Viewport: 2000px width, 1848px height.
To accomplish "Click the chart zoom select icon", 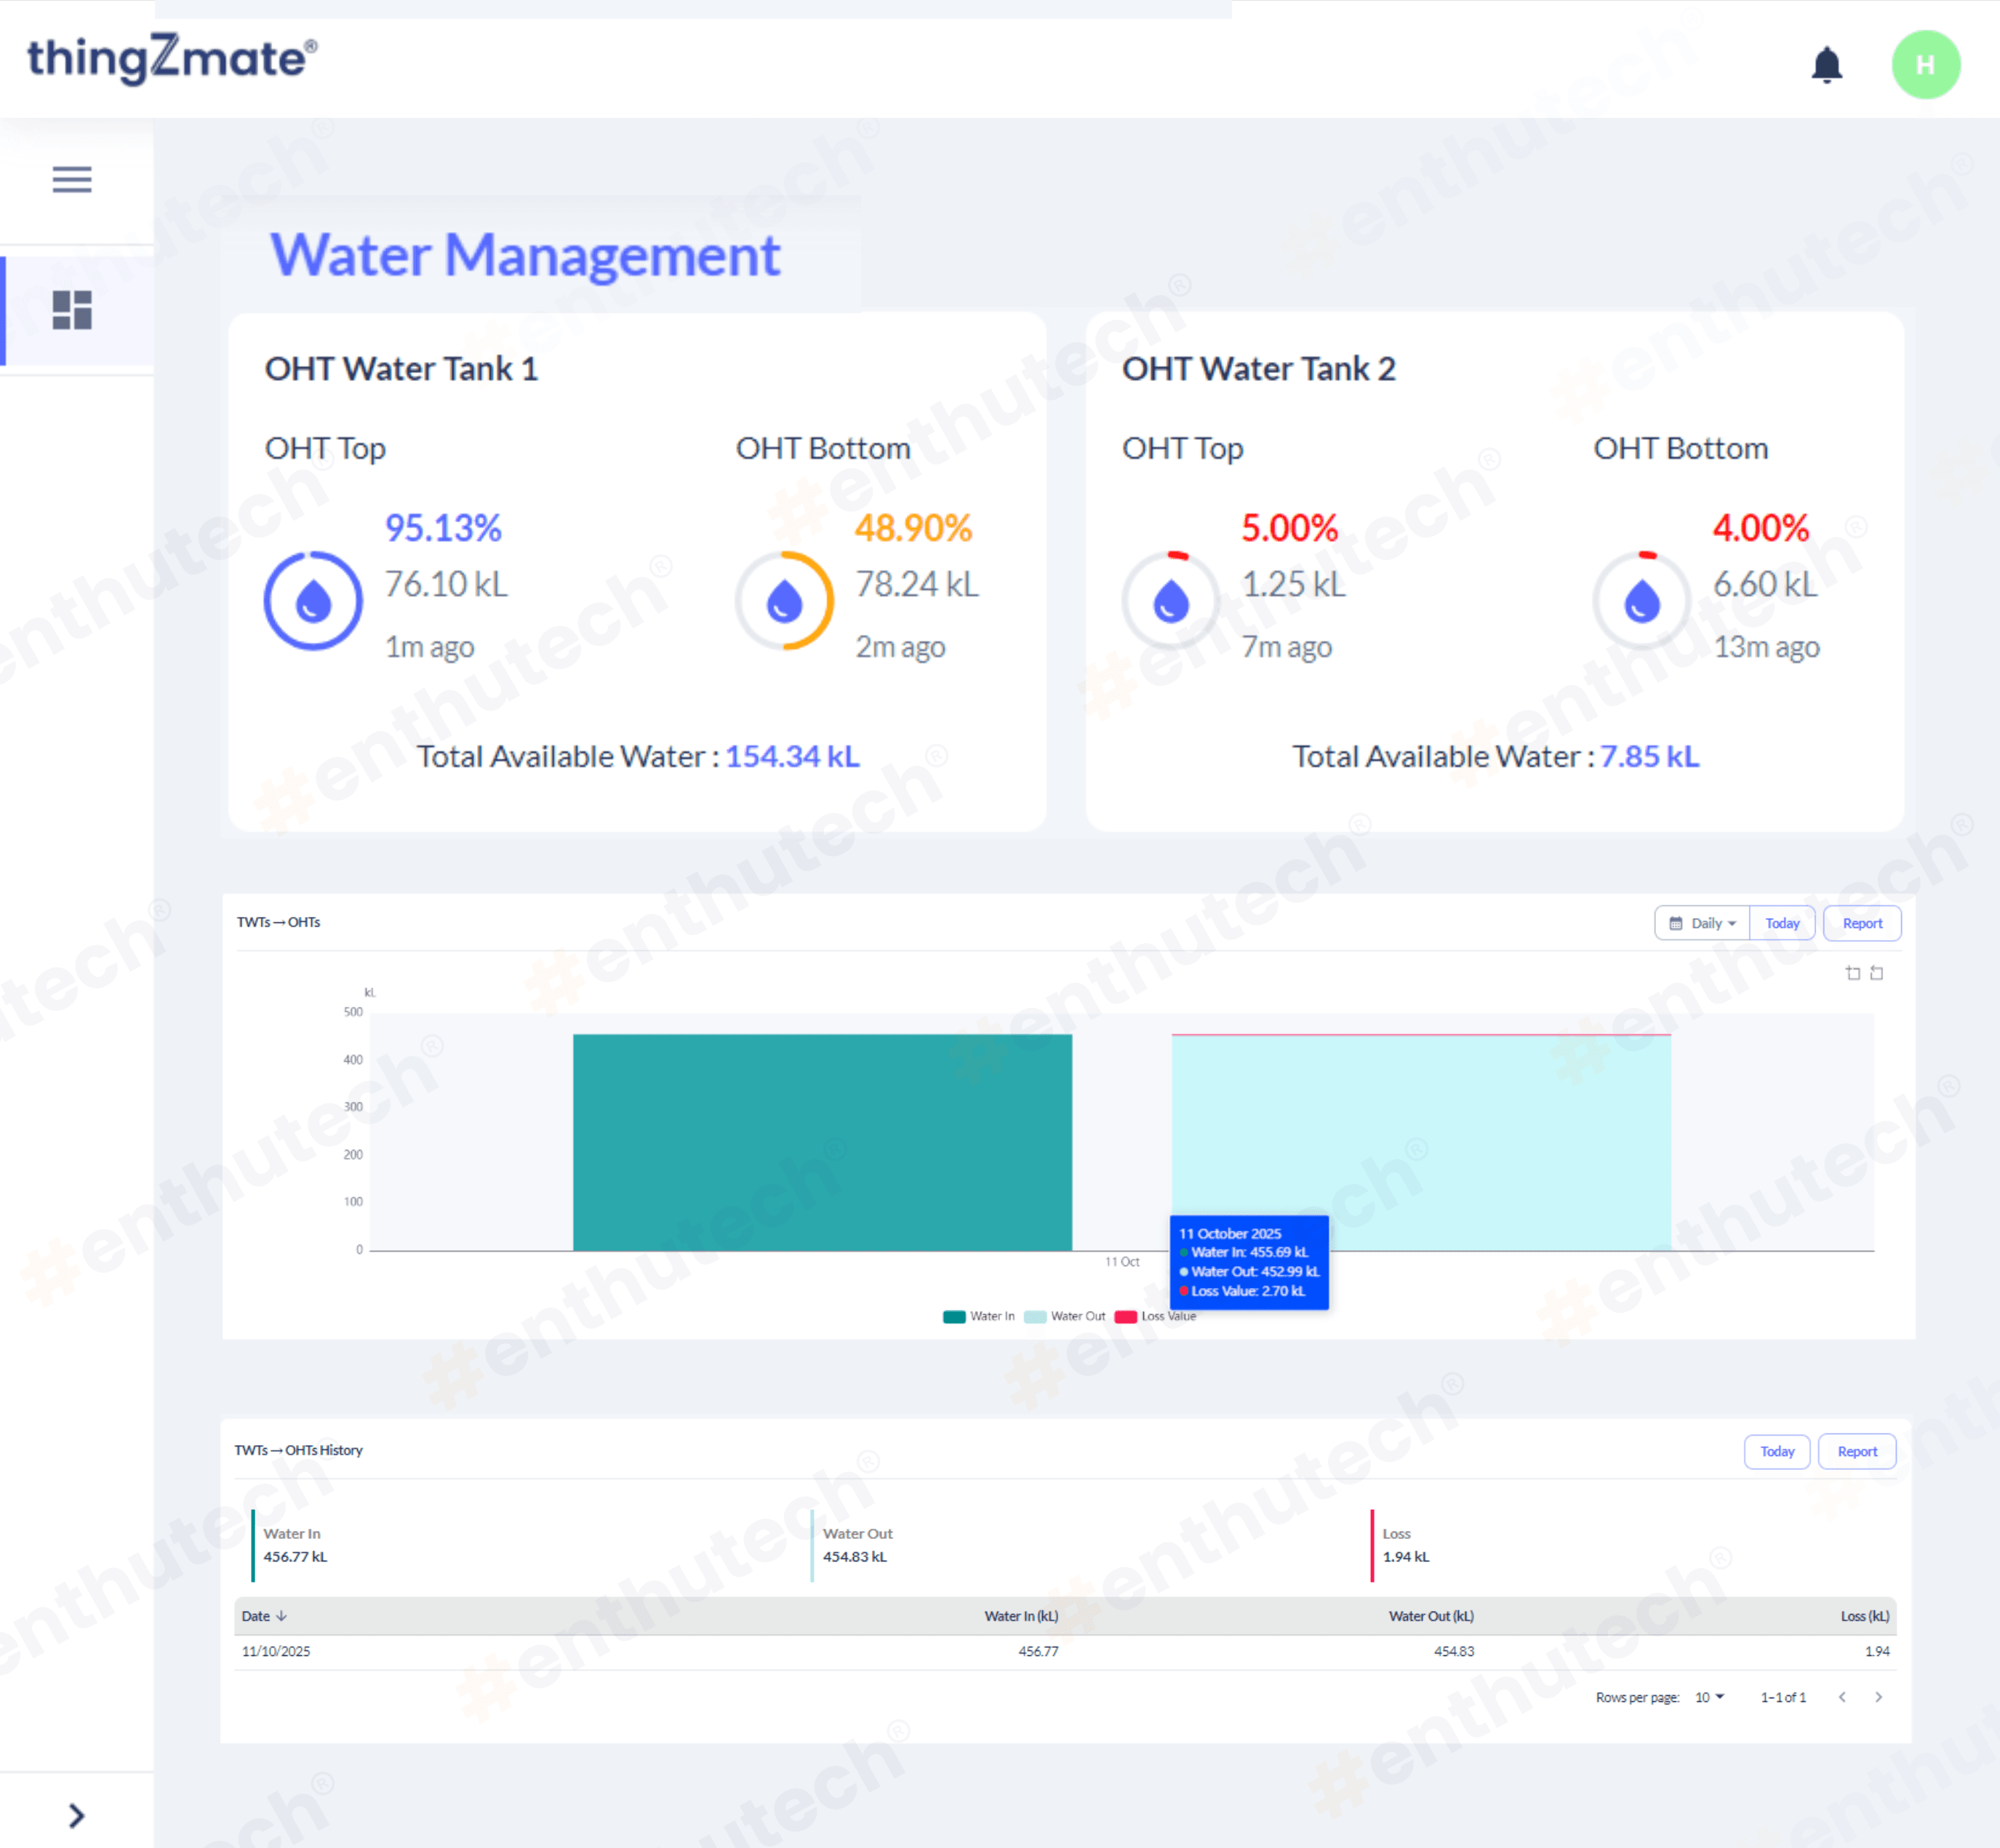I will [x=1852, y=973].
